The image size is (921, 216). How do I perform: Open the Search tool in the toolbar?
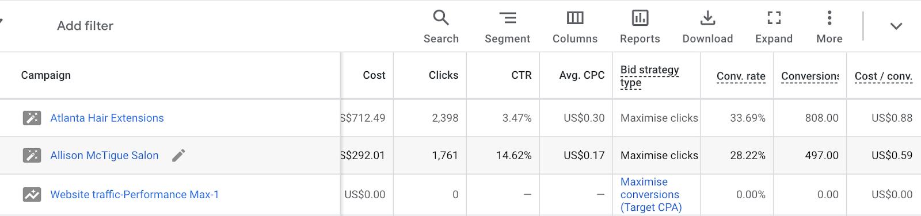[x=441, y=26]
